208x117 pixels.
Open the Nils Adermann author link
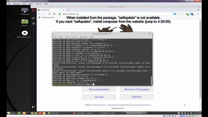click(99, 105)
